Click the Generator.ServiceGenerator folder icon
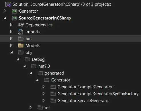The image size is (141, 111). (53, 101)
